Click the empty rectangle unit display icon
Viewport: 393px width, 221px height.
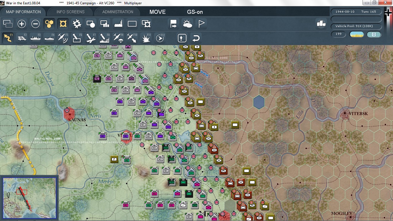tap(132, 24)
